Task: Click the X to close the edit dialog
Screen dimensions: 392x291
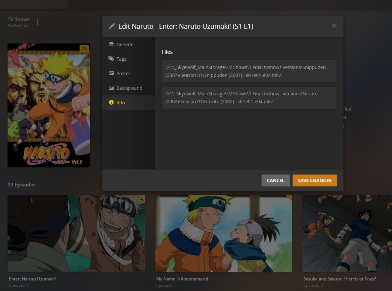Action: [x=334, y=26]
